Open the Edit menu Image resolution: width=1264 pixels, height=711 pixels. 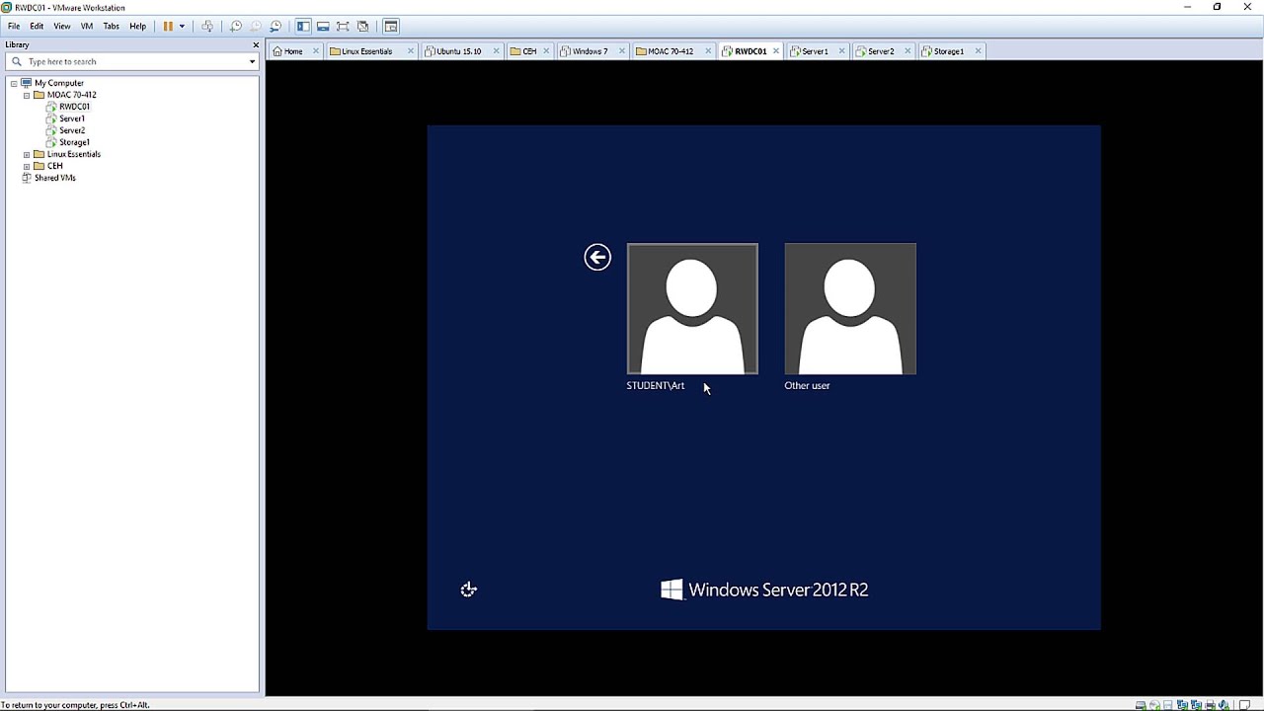click(x=37, y=26)
